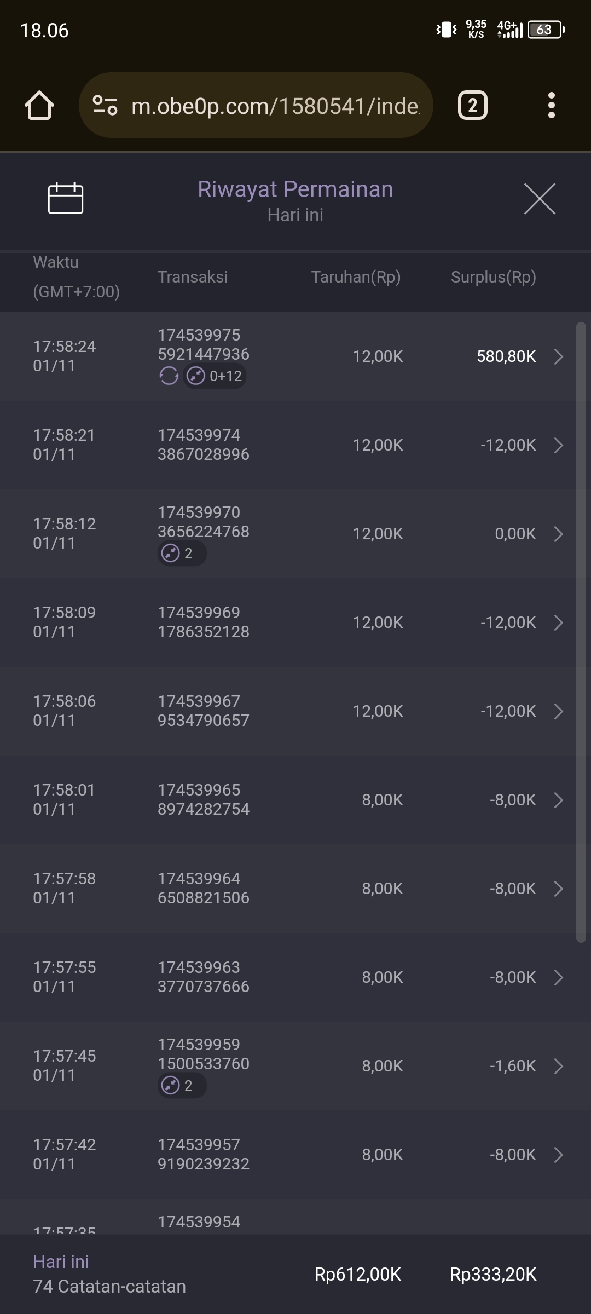Image resolution: width=591 pixels, height=1314 pixels.
Task: Select the Surplus(Rp) column header
Action: coord(493,277)
